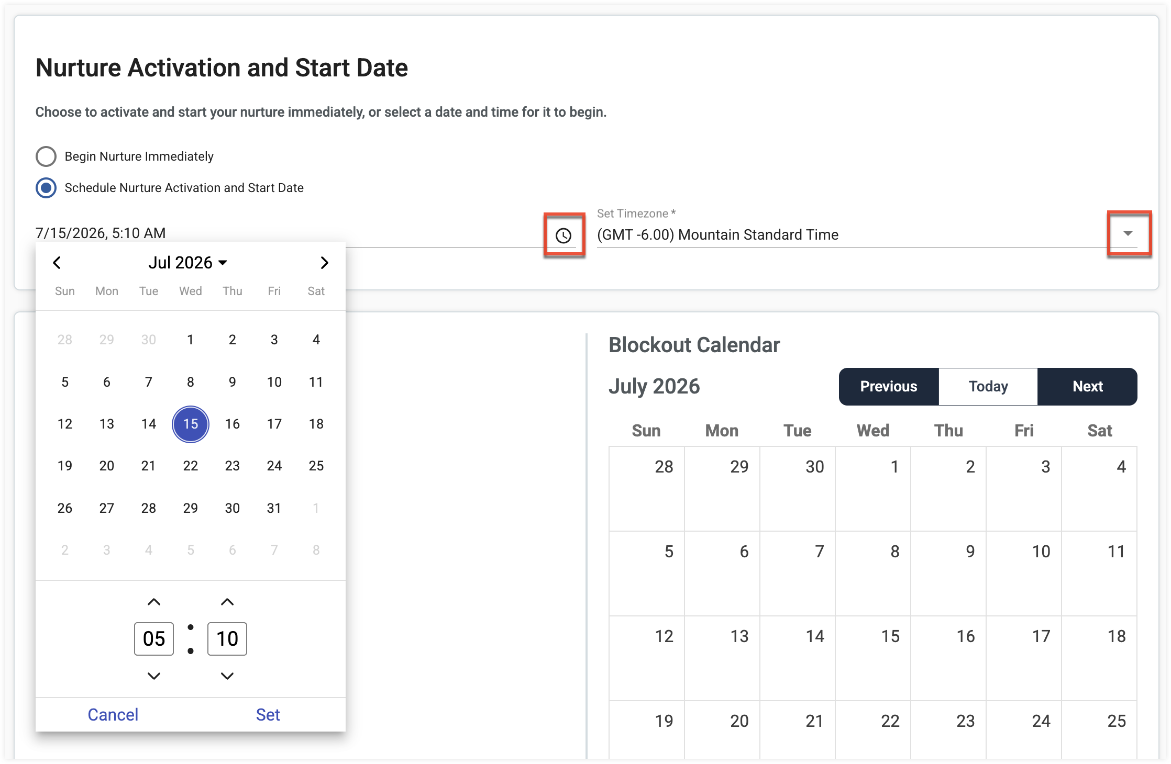Click day 30 in Blockout Calendar
Image resolution: width=1171 pixels, height=764 pixels.
[x=798, y=489]
